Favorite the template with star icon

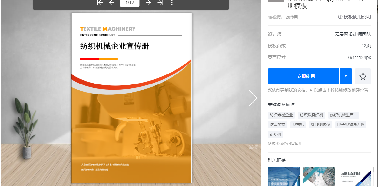[x=363, y=76]
